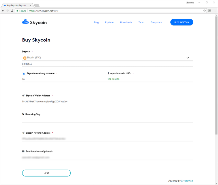The height and width of the screenshot is (185, 218).
Task: Reload the page with the refresh icon
Action: point(12,11)
